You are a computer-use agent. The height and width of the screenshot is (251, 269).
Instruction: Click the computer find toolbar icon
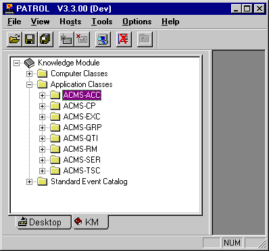(103, 39)
